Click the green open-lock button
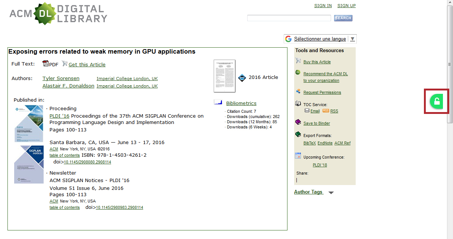Image resolution: width=453 pixels, height=239 pixels. (437, 101)
